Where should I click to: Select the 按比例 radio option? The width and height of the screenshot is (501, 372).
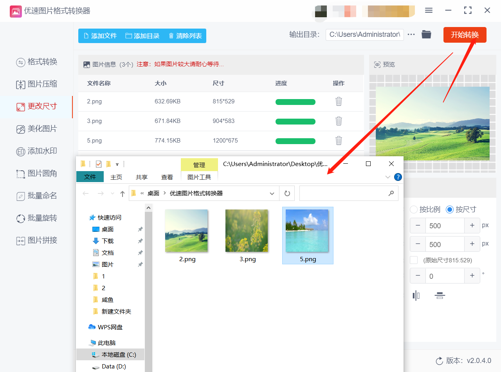[x=414, y=209]
